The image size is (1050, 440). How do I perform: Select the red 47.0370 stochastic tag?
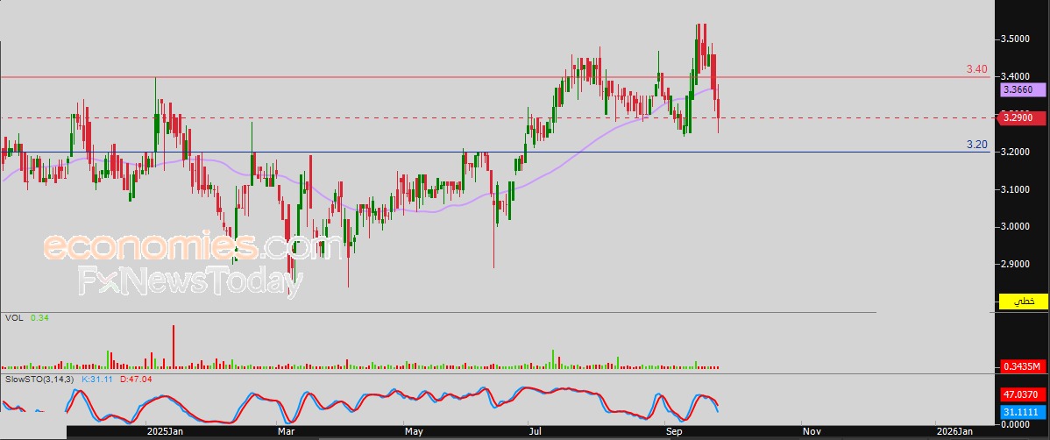coord(1022,396)
